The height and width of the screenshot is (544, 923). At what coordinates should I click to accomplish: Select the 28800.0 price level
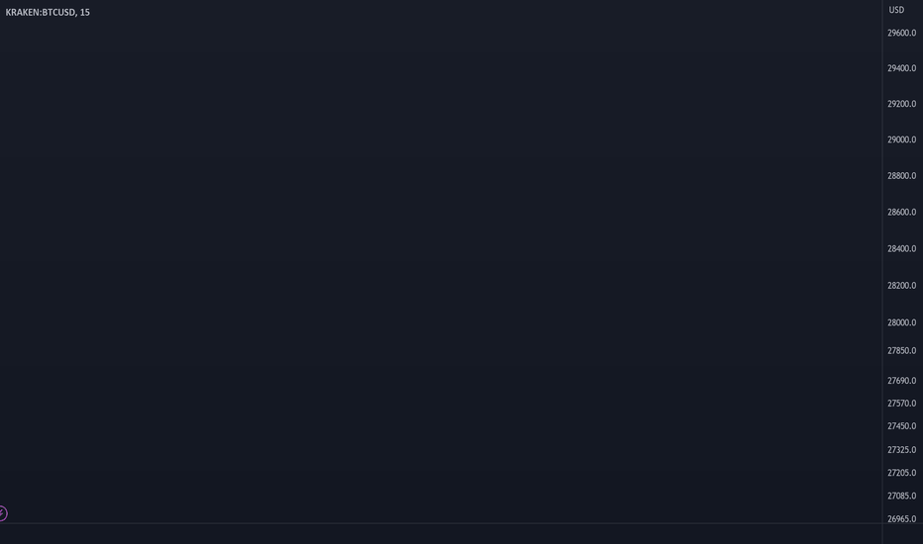(901, 175)
